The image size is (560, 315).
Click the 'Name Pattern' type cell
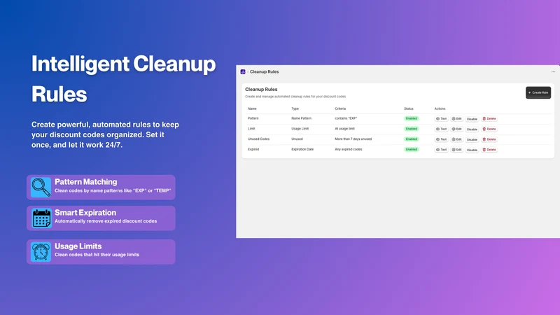302,118
